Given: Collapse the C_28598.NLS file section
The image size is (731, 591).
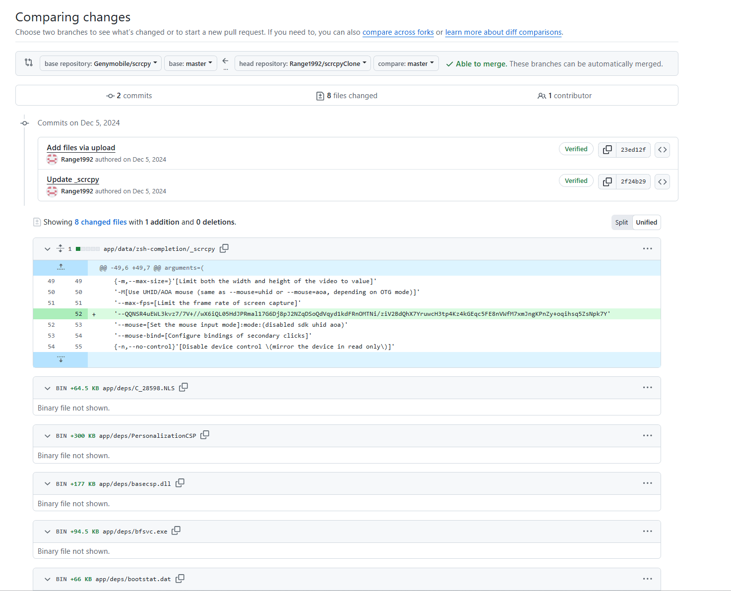Looking at the screenshot, I should pos(48,388).
